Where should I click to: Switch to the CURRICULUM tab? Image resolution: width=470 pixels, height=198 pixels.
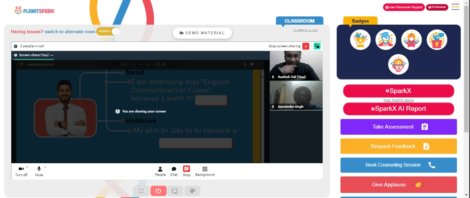point(305,30)
